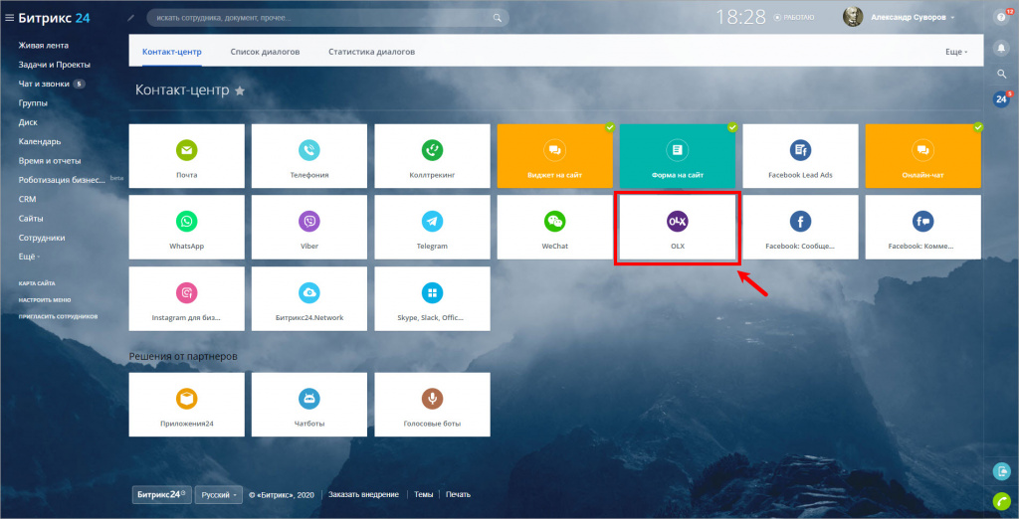The height and width of the screenshot is (519, 1019).
Task: Open the Голосовые боты tile
Action: pyautogui.click(x=432, y=404)
